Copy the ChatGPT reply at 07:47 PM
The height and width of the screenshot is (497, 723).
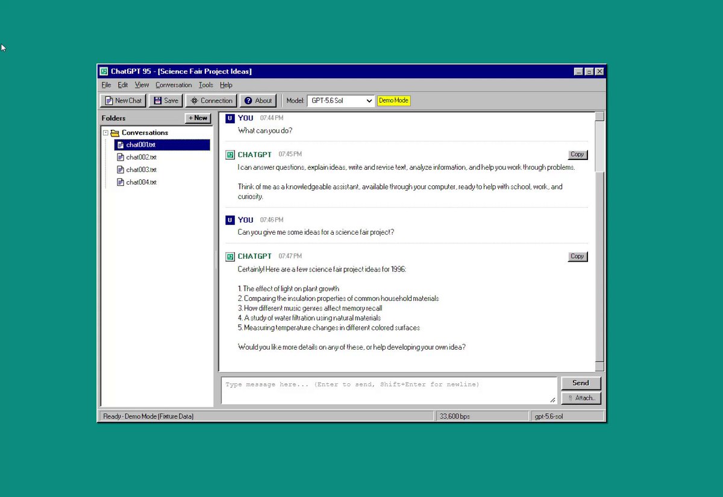[578, 256]
